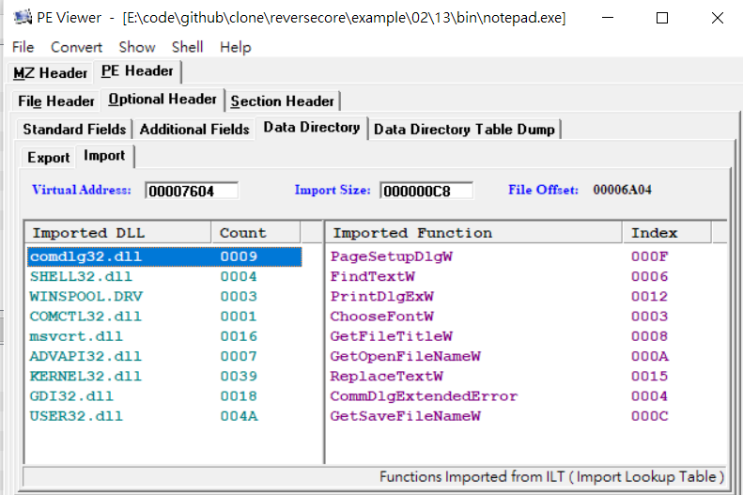Image resolution: width=743 pixels, height=495 pixels.
Task: Select msvcrt.dll in the DLL list
Action: click(164, 336)
